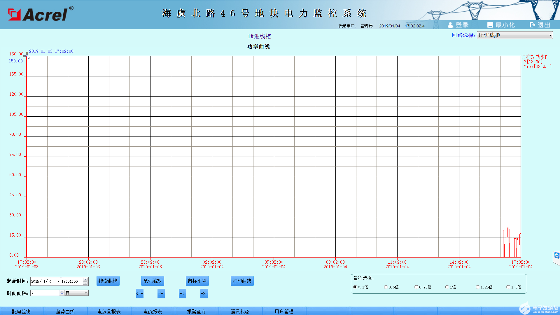This screenshot has width=560, height=315.
Task: Click the fast rewind <<- arrow button
Action: [140, 293]
